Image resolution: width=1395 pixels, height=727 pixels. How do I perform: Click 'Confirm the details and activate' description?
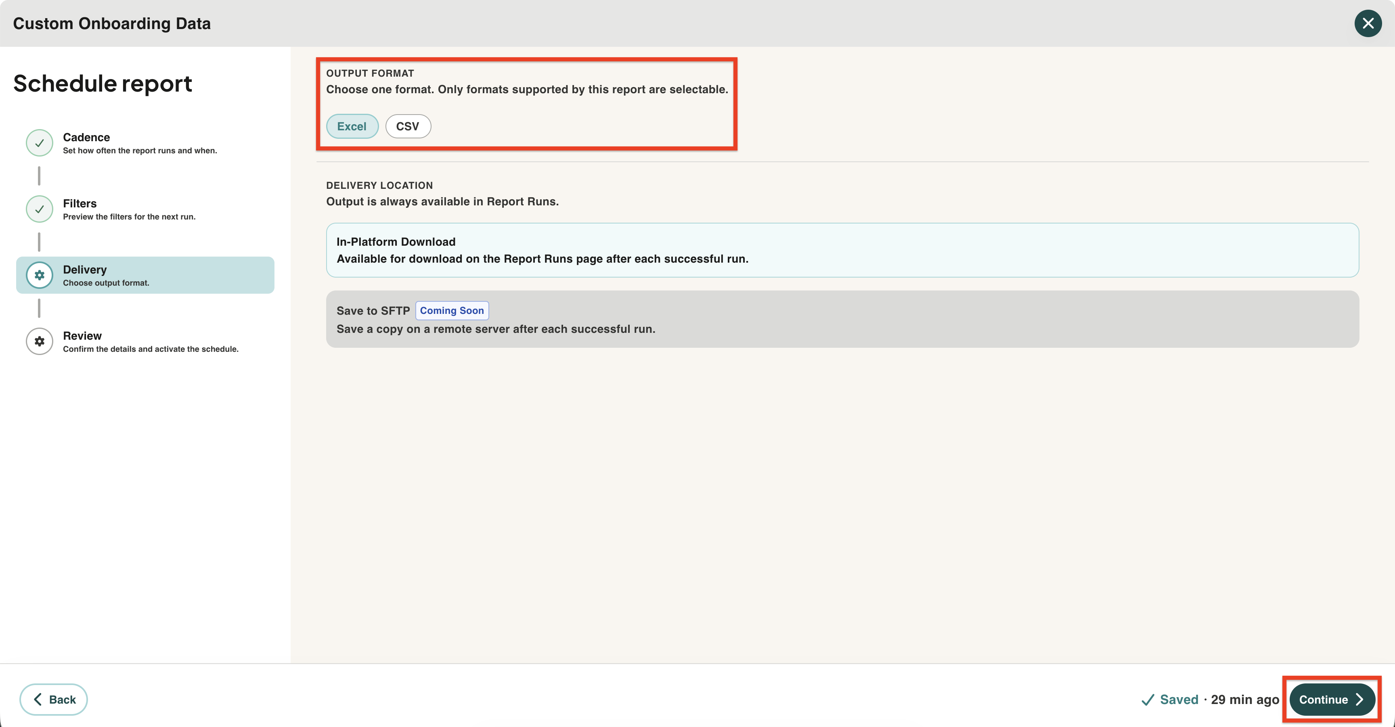(151, 349)
